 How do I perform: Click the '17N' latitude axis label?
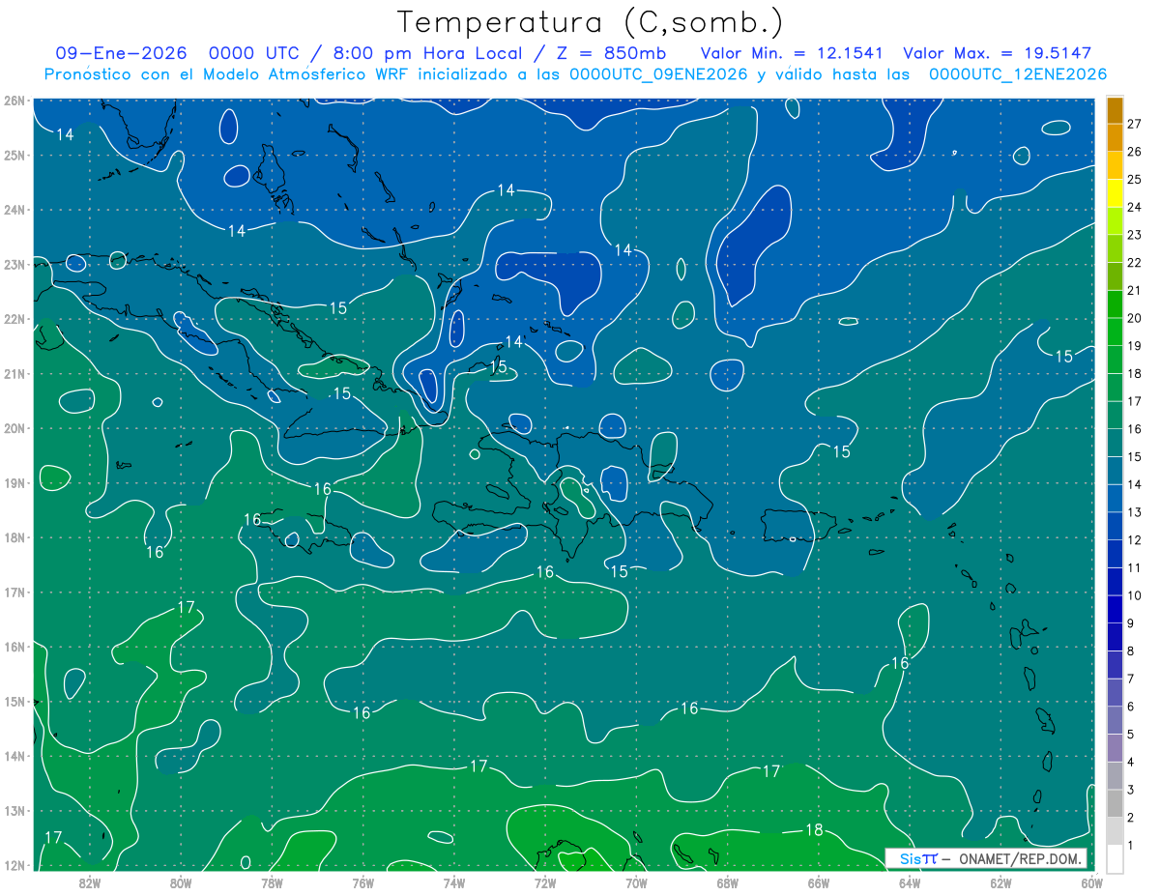tap(14, 592)
